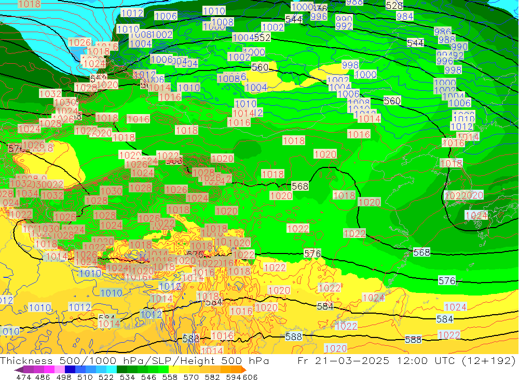
Task: Click the bright magenta legend swatch
Action: [x=49, y=370]
